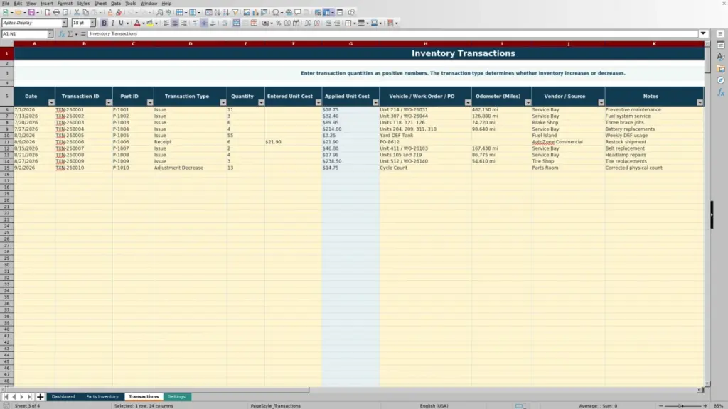The image size is (728, 409).
Task: Toggle Align Left
Action: pos(166,23)
